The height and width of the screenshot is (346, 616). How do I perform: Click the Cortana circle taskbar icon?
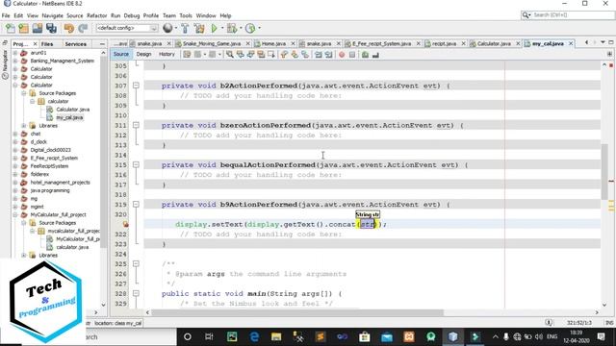[x=188, y=336]
